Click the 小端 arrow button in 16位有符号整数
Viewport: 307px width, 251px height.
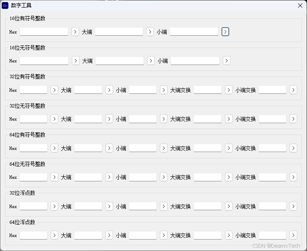(x=225, y=32)
